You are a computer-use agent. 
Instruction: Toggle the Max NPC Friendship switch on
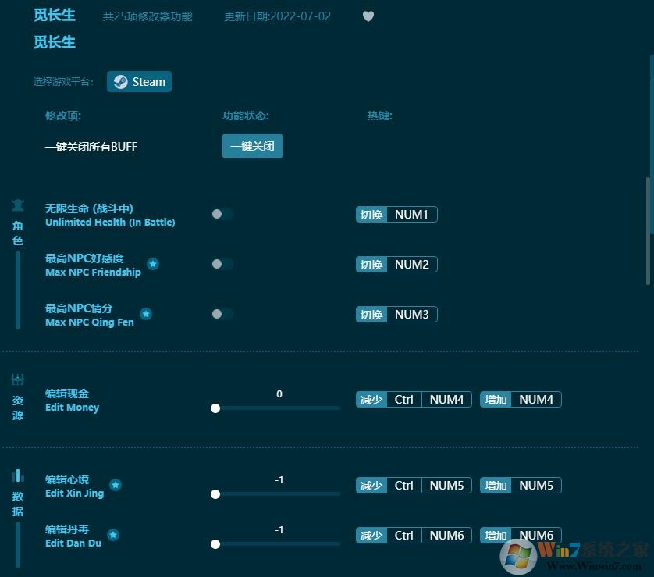point(222,264)
